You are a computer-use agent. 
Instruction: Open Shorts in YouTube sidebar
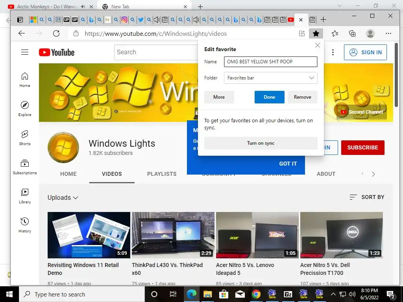tap(25, 138)
